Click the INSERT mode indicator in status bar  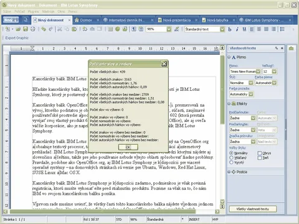pos(194,219)
